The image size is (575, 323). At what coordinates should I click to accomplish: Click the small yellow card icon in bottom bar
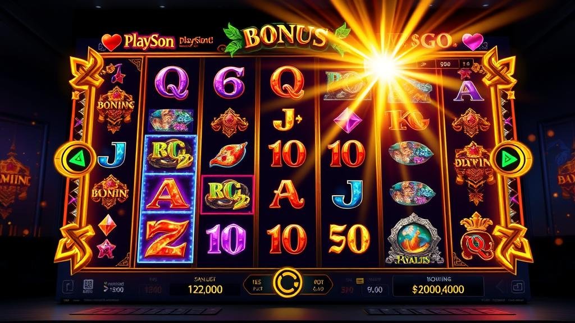click(x=360, y=281)
